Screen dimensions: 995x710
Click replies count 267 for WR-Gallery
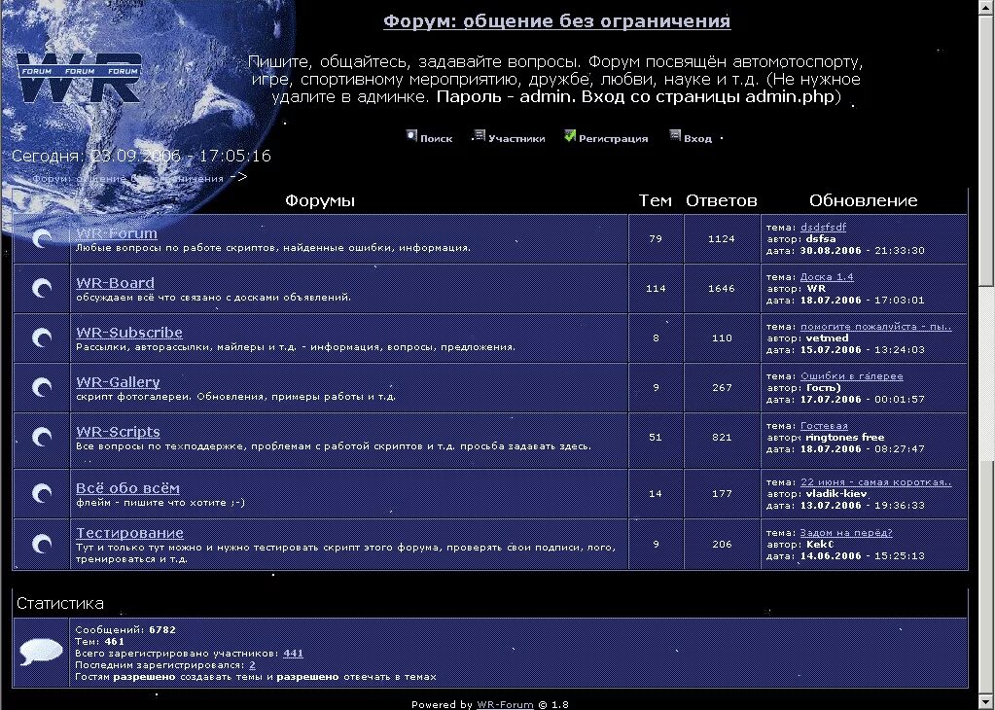point(722,387)
